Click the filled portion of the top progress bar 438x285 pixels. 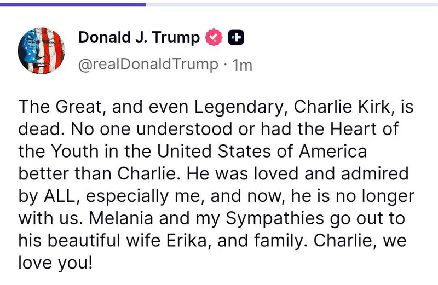coord(73,3)
